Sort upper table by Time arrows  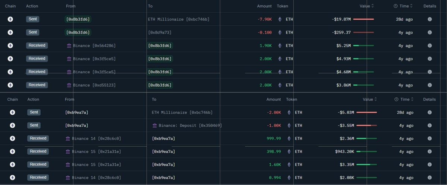411,6
